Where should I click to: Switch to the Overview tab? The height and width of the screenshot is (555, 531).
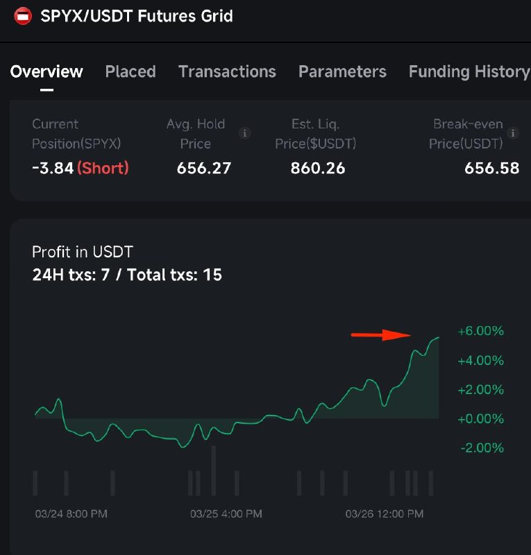pos(47,71)
